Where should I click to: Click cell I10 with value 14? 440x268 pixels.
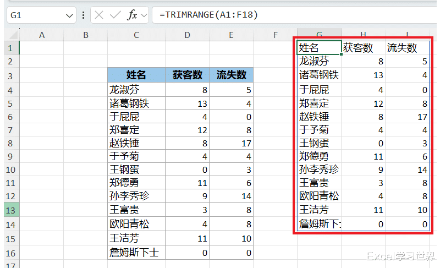click(407, 169)
